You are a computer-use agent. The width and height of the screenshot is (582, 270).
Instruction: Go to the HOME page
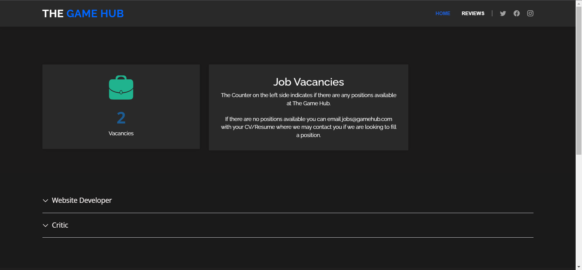click(443, 13)
